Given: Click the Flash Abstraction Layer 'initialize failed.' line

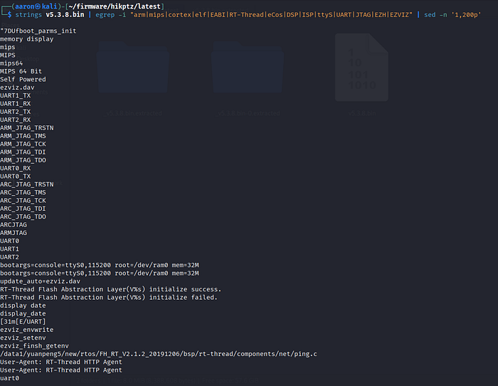Looking at the screenshot, I should coord(109,298).
